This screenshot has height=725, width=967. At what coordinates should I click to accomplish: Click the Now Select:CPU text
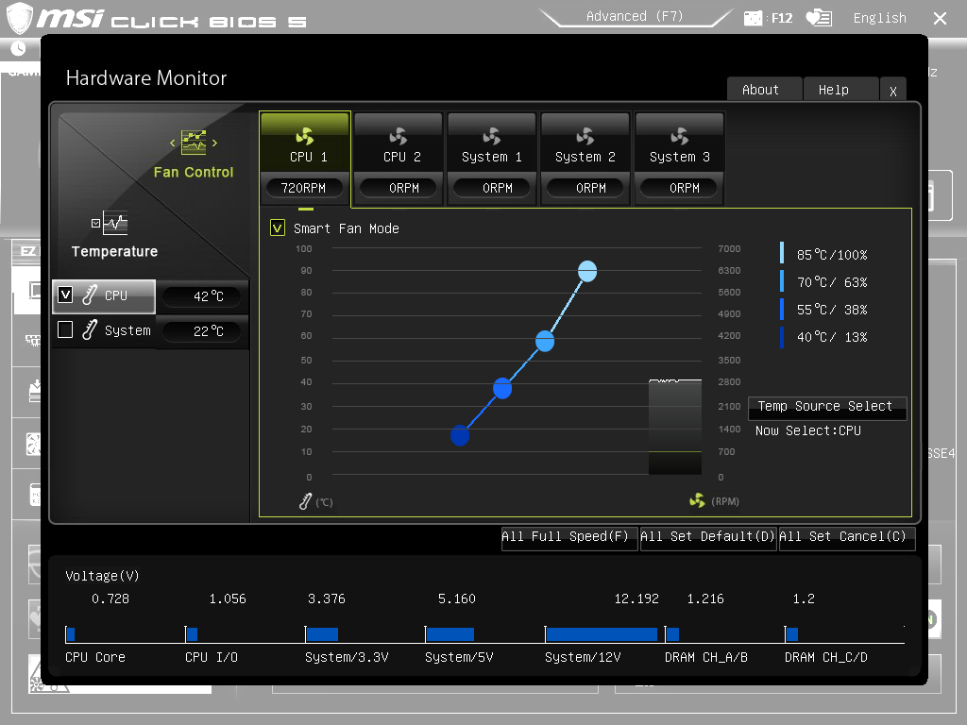808,430
